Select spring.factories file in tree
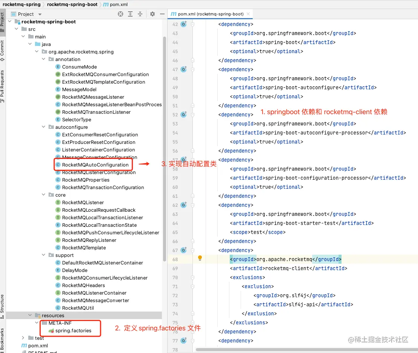Viewport: 418px width, 353px height. (x=73, y=331)
